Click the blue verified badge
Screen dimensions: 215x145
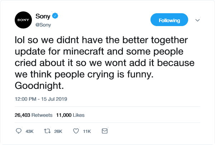click(55, 16)
